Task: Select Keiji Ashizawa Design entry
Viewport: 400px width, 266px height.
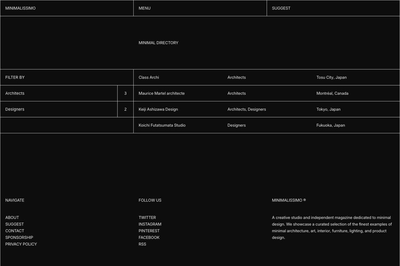Action: click(x=158, y=109)
